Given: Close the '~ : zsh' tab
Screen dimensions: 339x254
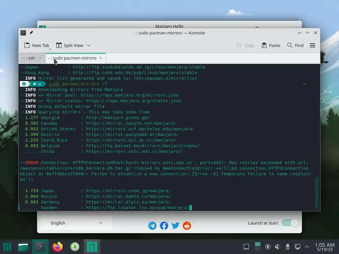Looking at the screenshot, I should click(x=40, y=58).
